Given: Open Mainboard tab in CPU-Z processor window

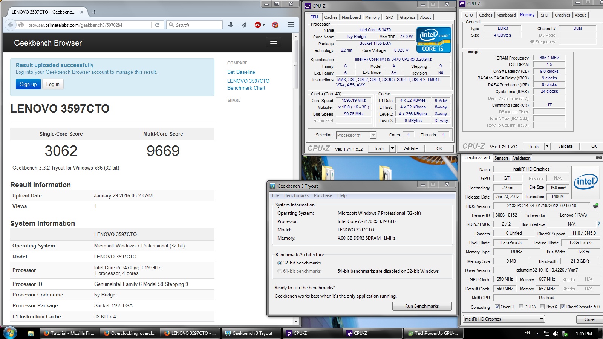Looking at the screenshot, I should point(351,17).
